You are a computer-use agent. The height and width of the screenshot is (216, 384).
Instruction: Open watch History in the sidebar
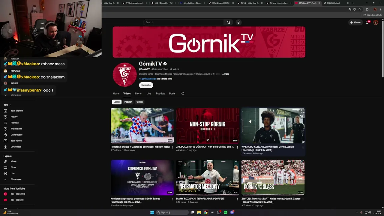(x=14, y=117)
